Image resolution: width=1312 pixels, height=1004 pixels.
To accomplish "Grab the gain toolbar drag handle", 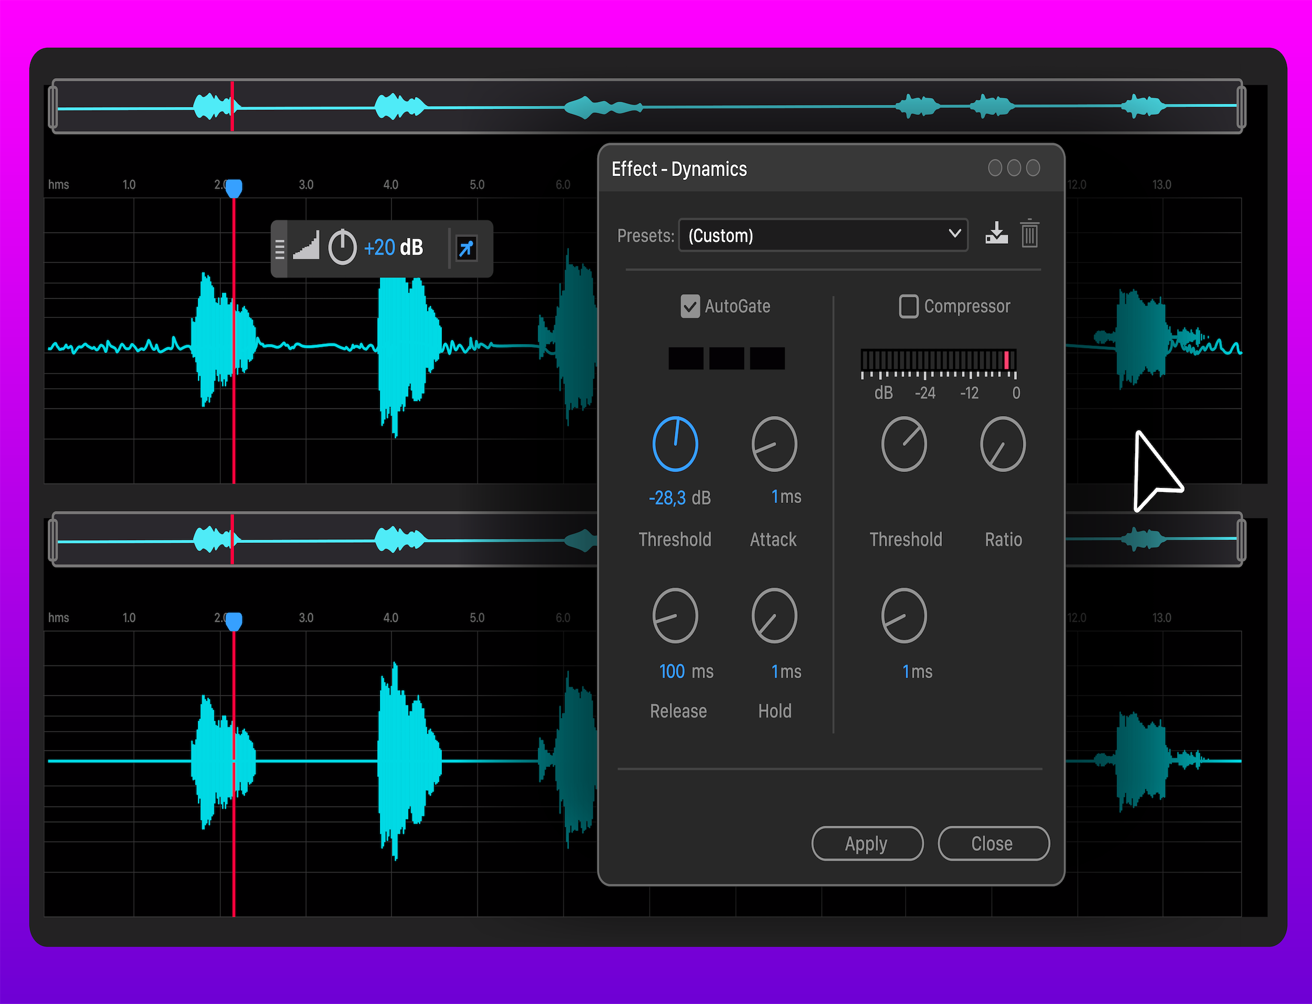I will (279, 249).
